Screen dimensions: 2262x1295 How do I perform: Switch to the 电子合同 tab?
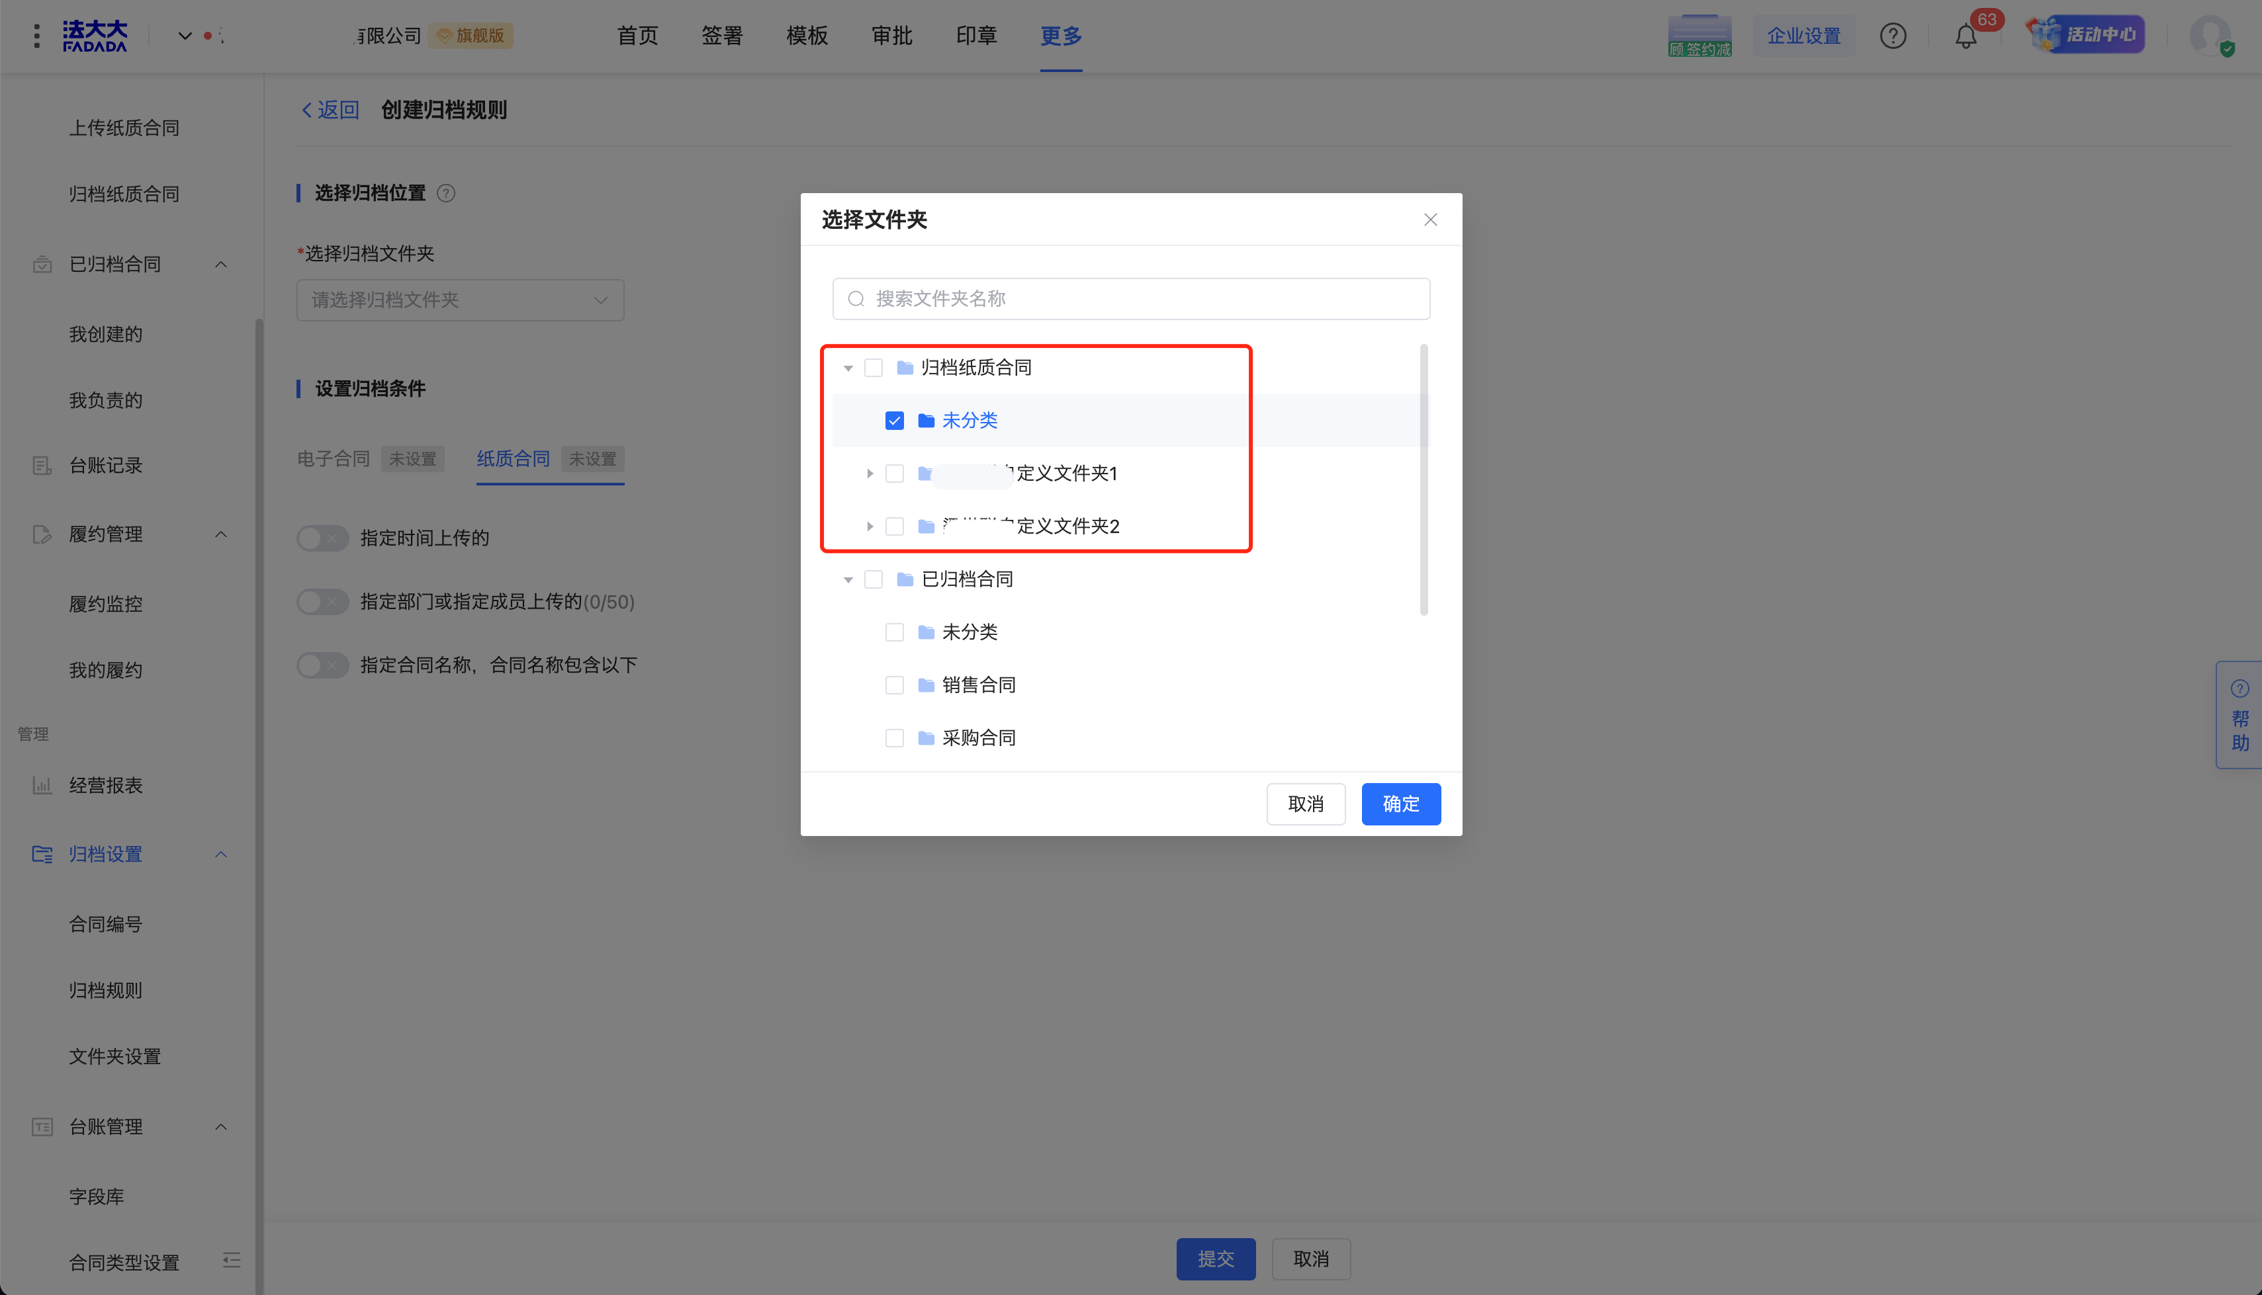[334, 459]
